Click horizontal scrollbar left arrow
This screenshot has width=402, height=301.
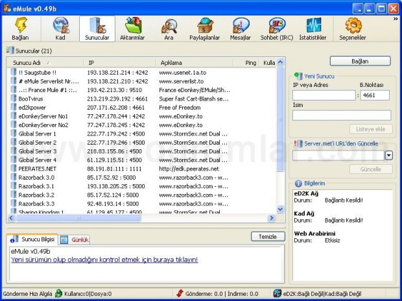pyautogui.click(x=11, y=218)
